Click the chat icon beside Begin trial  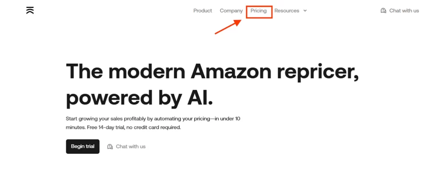[x=110, y=146]
